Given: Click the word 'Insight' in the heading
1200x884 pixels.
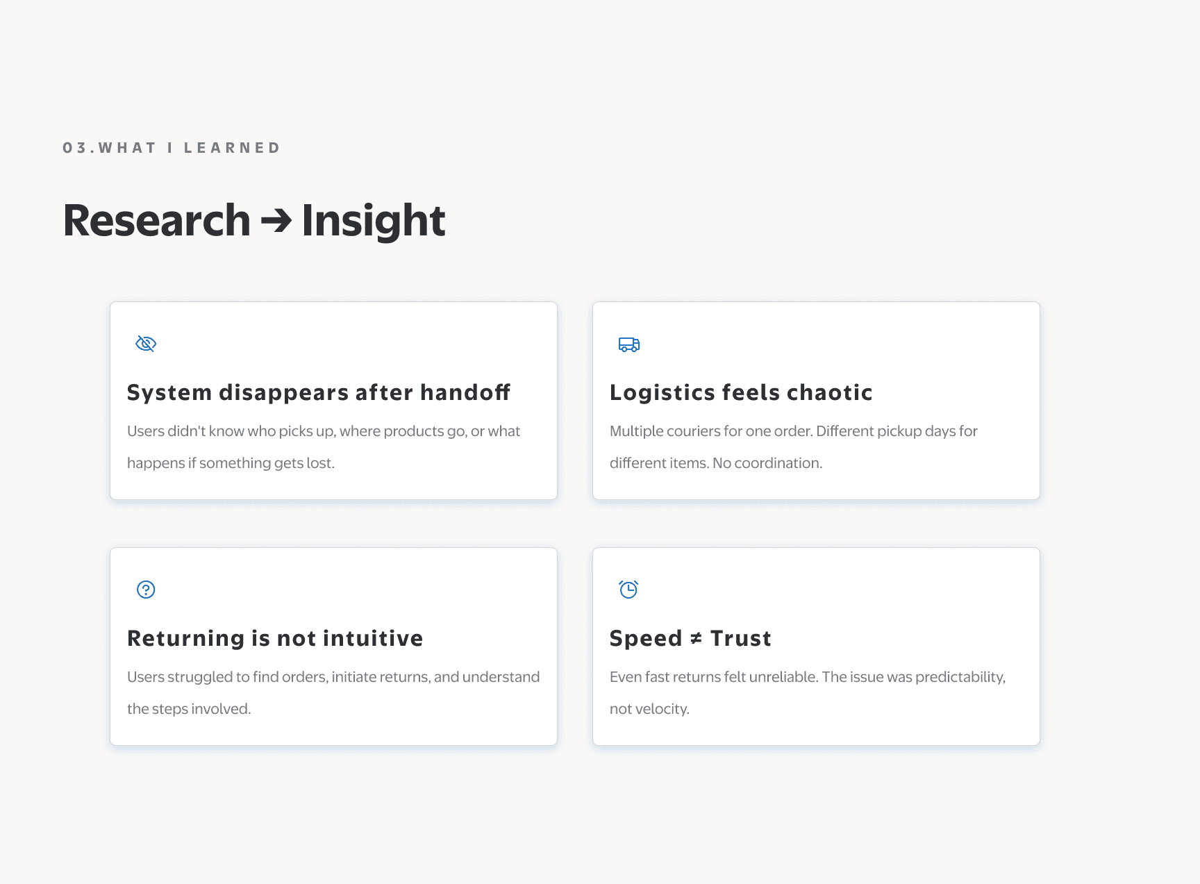Looking at the screenshot, I should point(374,221).
